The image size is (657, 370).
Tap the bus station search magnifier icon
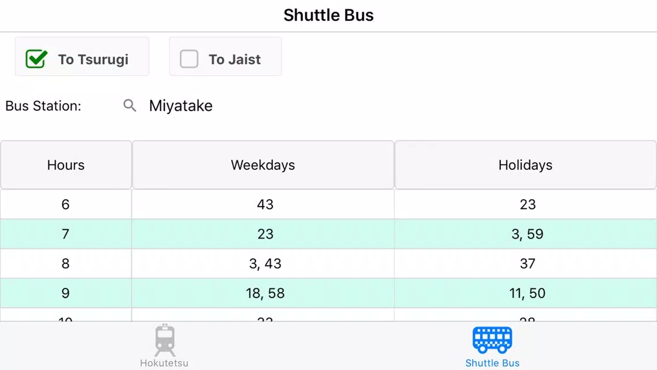[x=130, y=105]
